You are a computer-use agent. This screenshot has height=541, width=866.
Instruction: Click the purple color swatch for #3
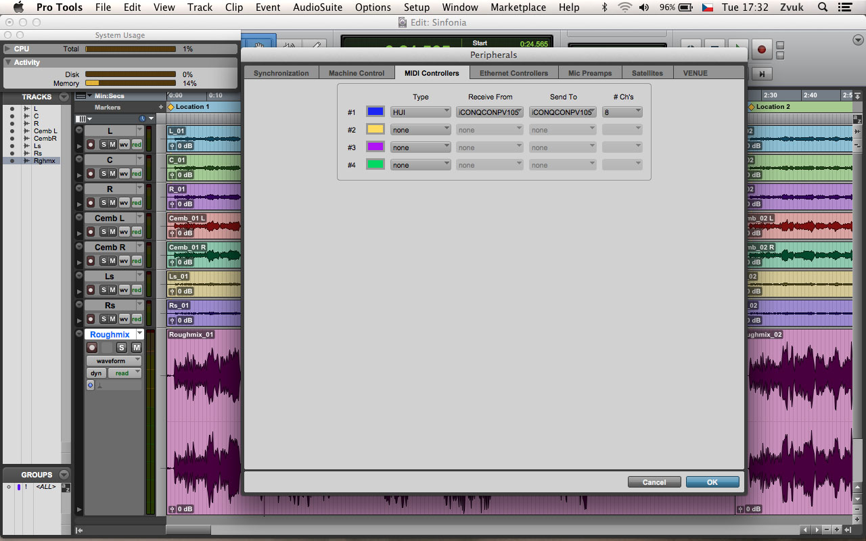375,147
